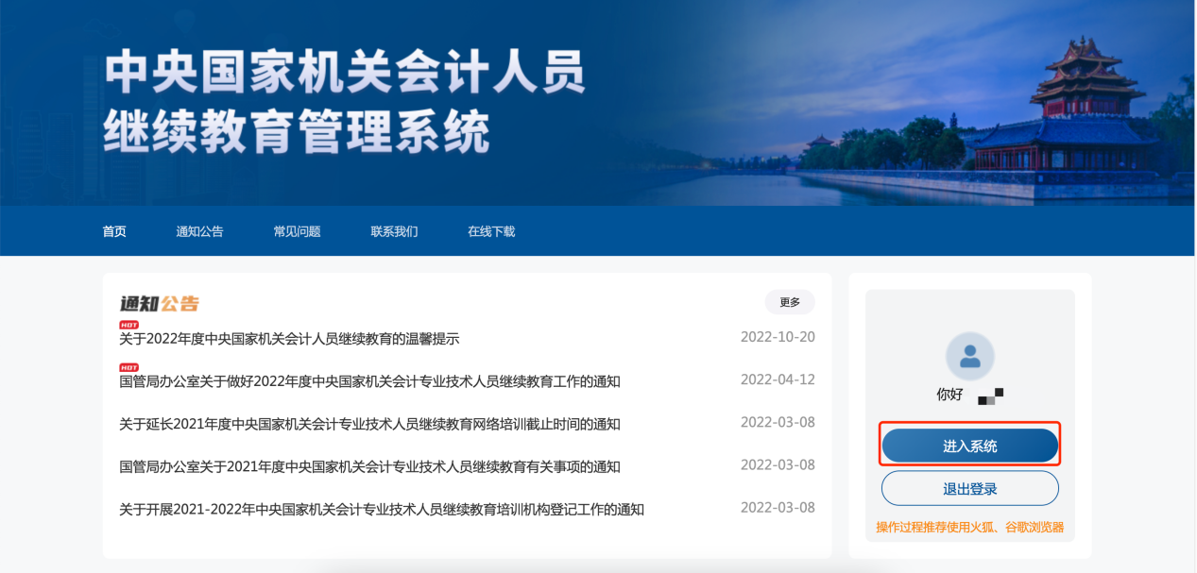1197x573 pixels.
Task: Click the orange browser recommendation text
Action: pos(968,528)
